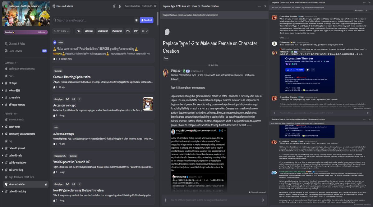Screen dimensions: 373x207
Task: Filter posts by the PvE tag
Action: 128,31
